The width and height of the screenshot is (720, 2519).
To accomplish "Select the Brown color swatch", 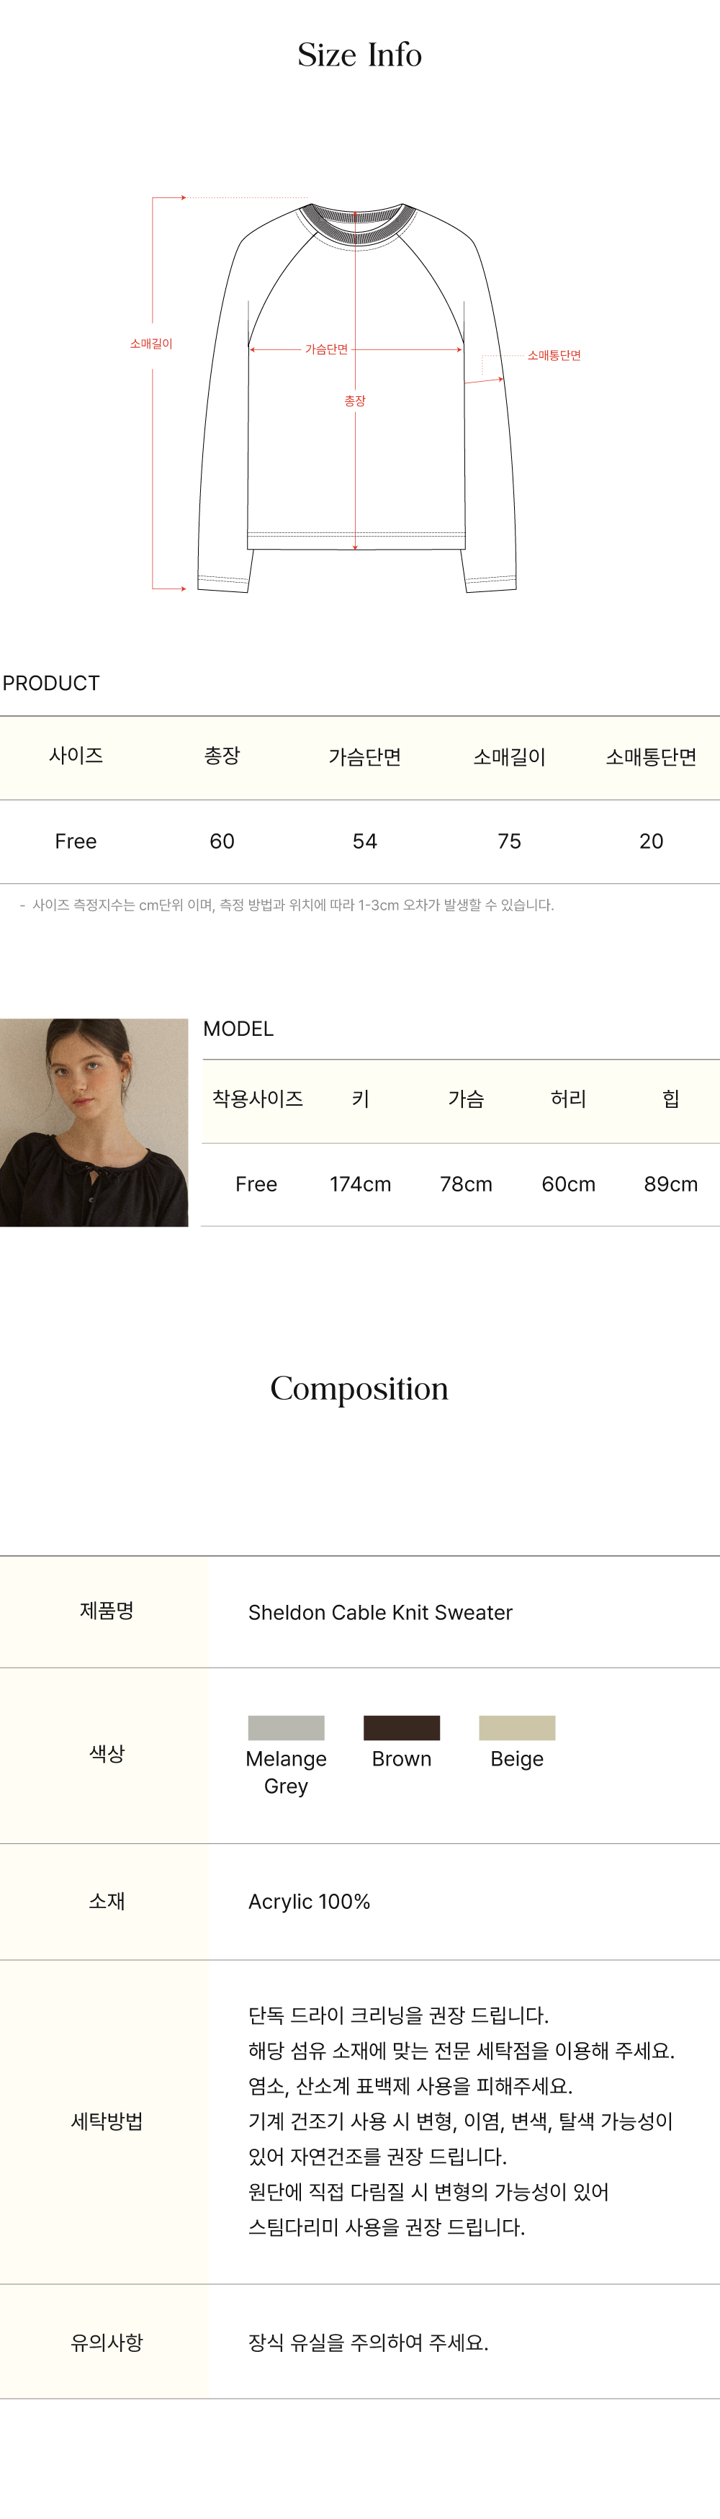I will [400, 1727].
